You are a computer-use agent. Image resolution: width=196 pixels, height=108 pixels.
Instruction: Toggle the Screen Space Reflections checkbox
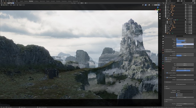(x=166, y=58)
